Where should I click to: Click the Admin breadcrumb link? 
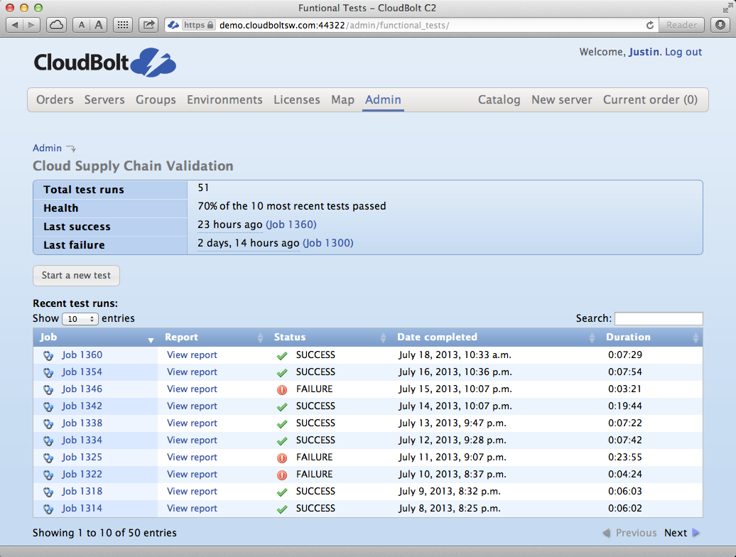47,148
